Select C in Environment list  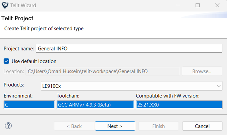pos(29,105)
